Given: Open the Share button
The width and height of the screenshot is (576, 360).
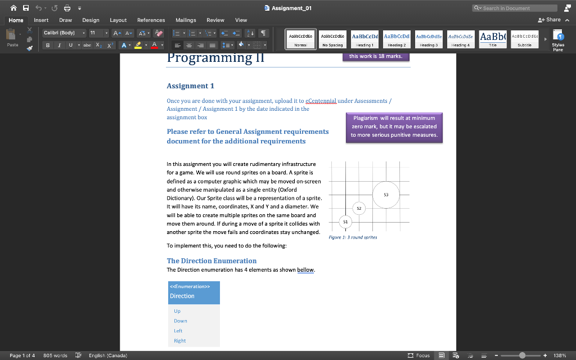Looking at the screenshot, I should tap(549, 20).
